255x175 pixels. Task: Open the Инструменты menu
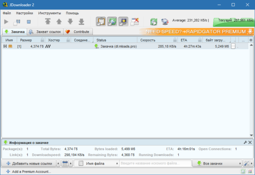(50, 13)
